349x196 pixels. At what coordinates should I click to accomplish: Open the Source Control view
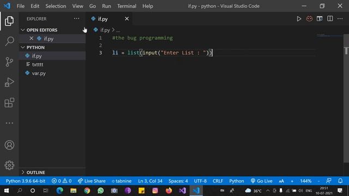[9, 62]
